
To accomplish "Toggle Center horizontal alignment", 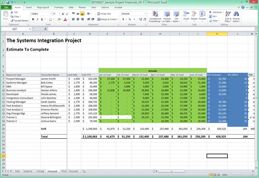I will [78, 19].
